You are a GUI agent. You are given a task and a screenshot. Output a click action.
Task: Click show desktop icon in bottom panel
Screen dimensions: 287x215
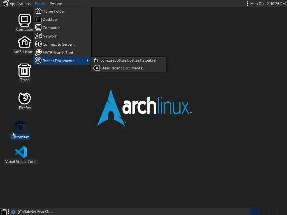pos(3,212)
